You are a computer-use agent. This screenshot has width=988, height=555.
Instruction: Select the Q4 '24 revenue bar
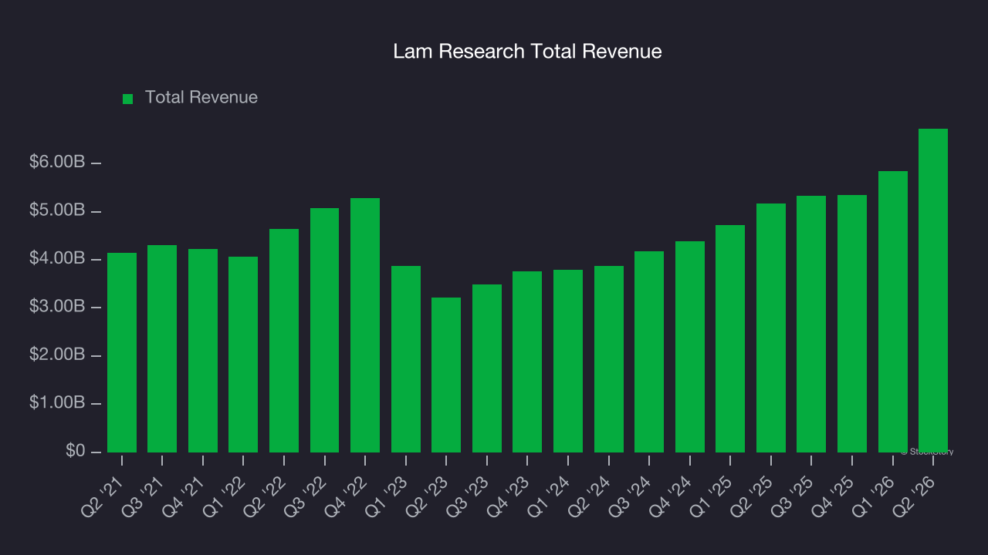click(690, 347)
